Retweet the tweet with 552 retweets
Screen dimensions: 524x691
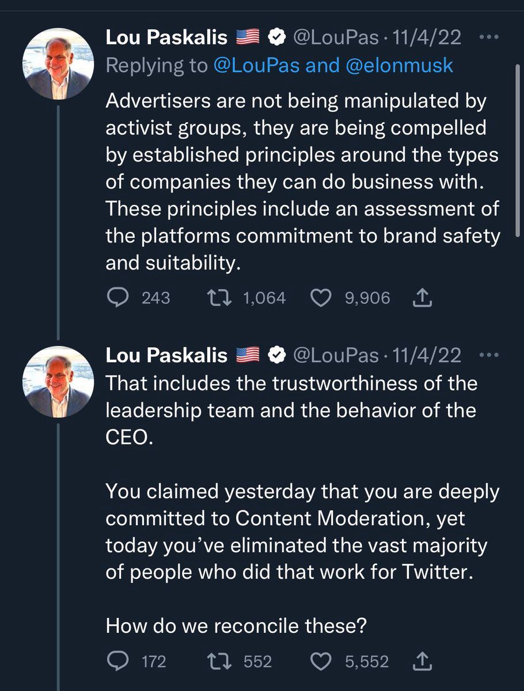coord(218,662)
